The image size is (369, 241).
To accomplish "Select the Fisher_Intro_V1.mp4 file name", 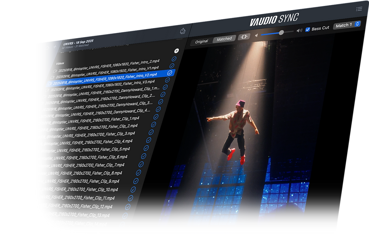I will (x=107, y=73).
